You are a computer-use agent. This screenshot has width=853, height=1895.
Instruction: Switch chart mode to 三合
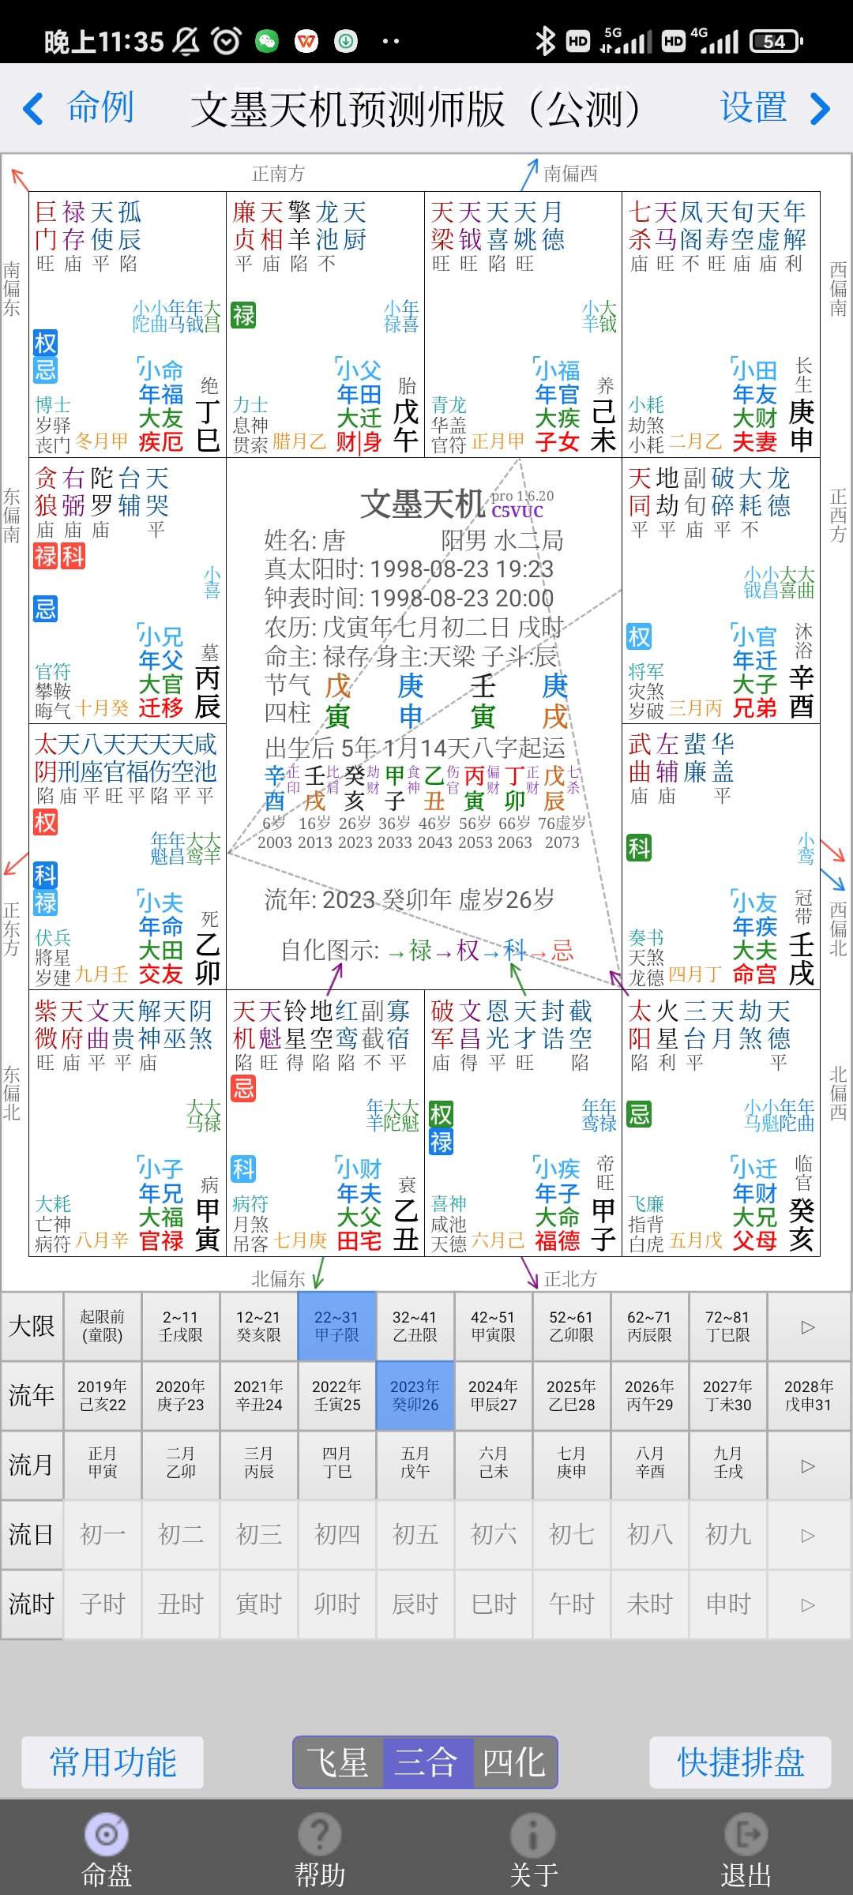pos(427,1762)
